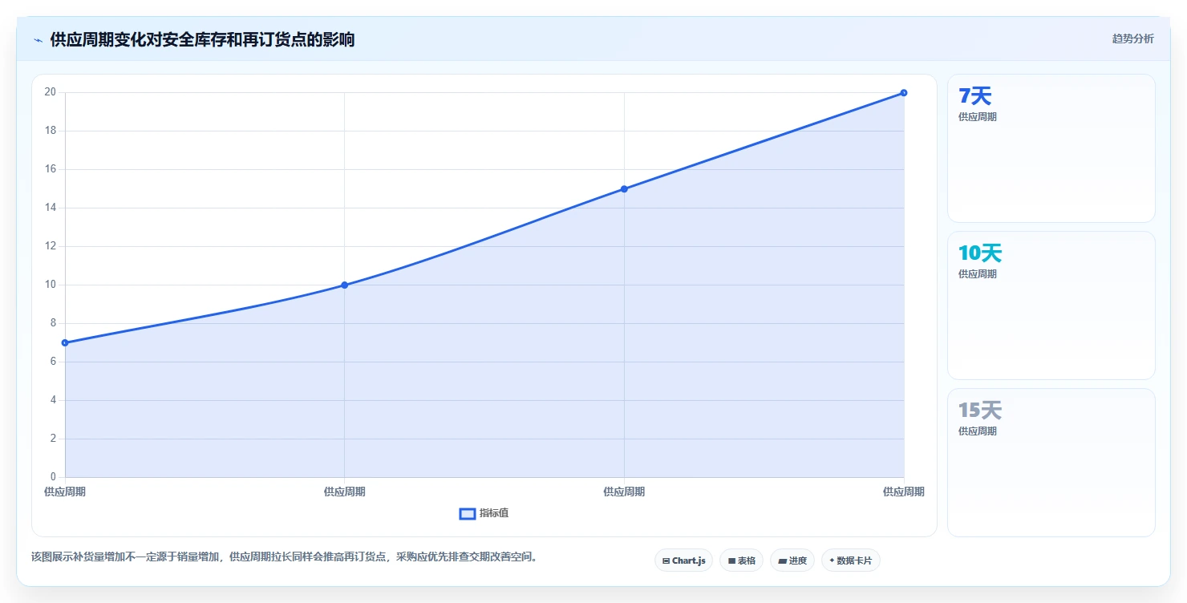Click the y-axis label 2
Image resolution: width=1187 pixels, height=603 pixels.
coord(53,439)
